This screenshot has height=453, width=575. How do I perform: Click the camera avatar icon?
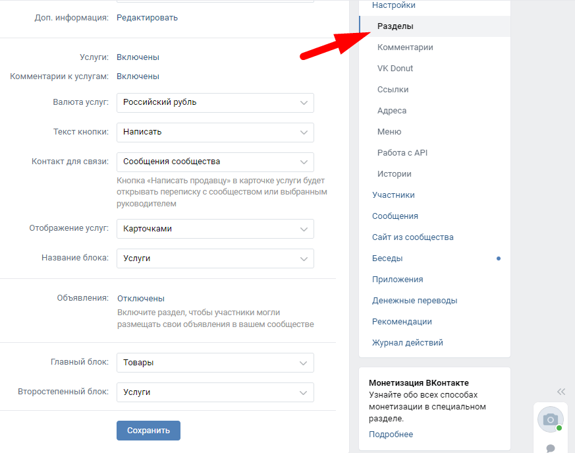pos(550,419)
